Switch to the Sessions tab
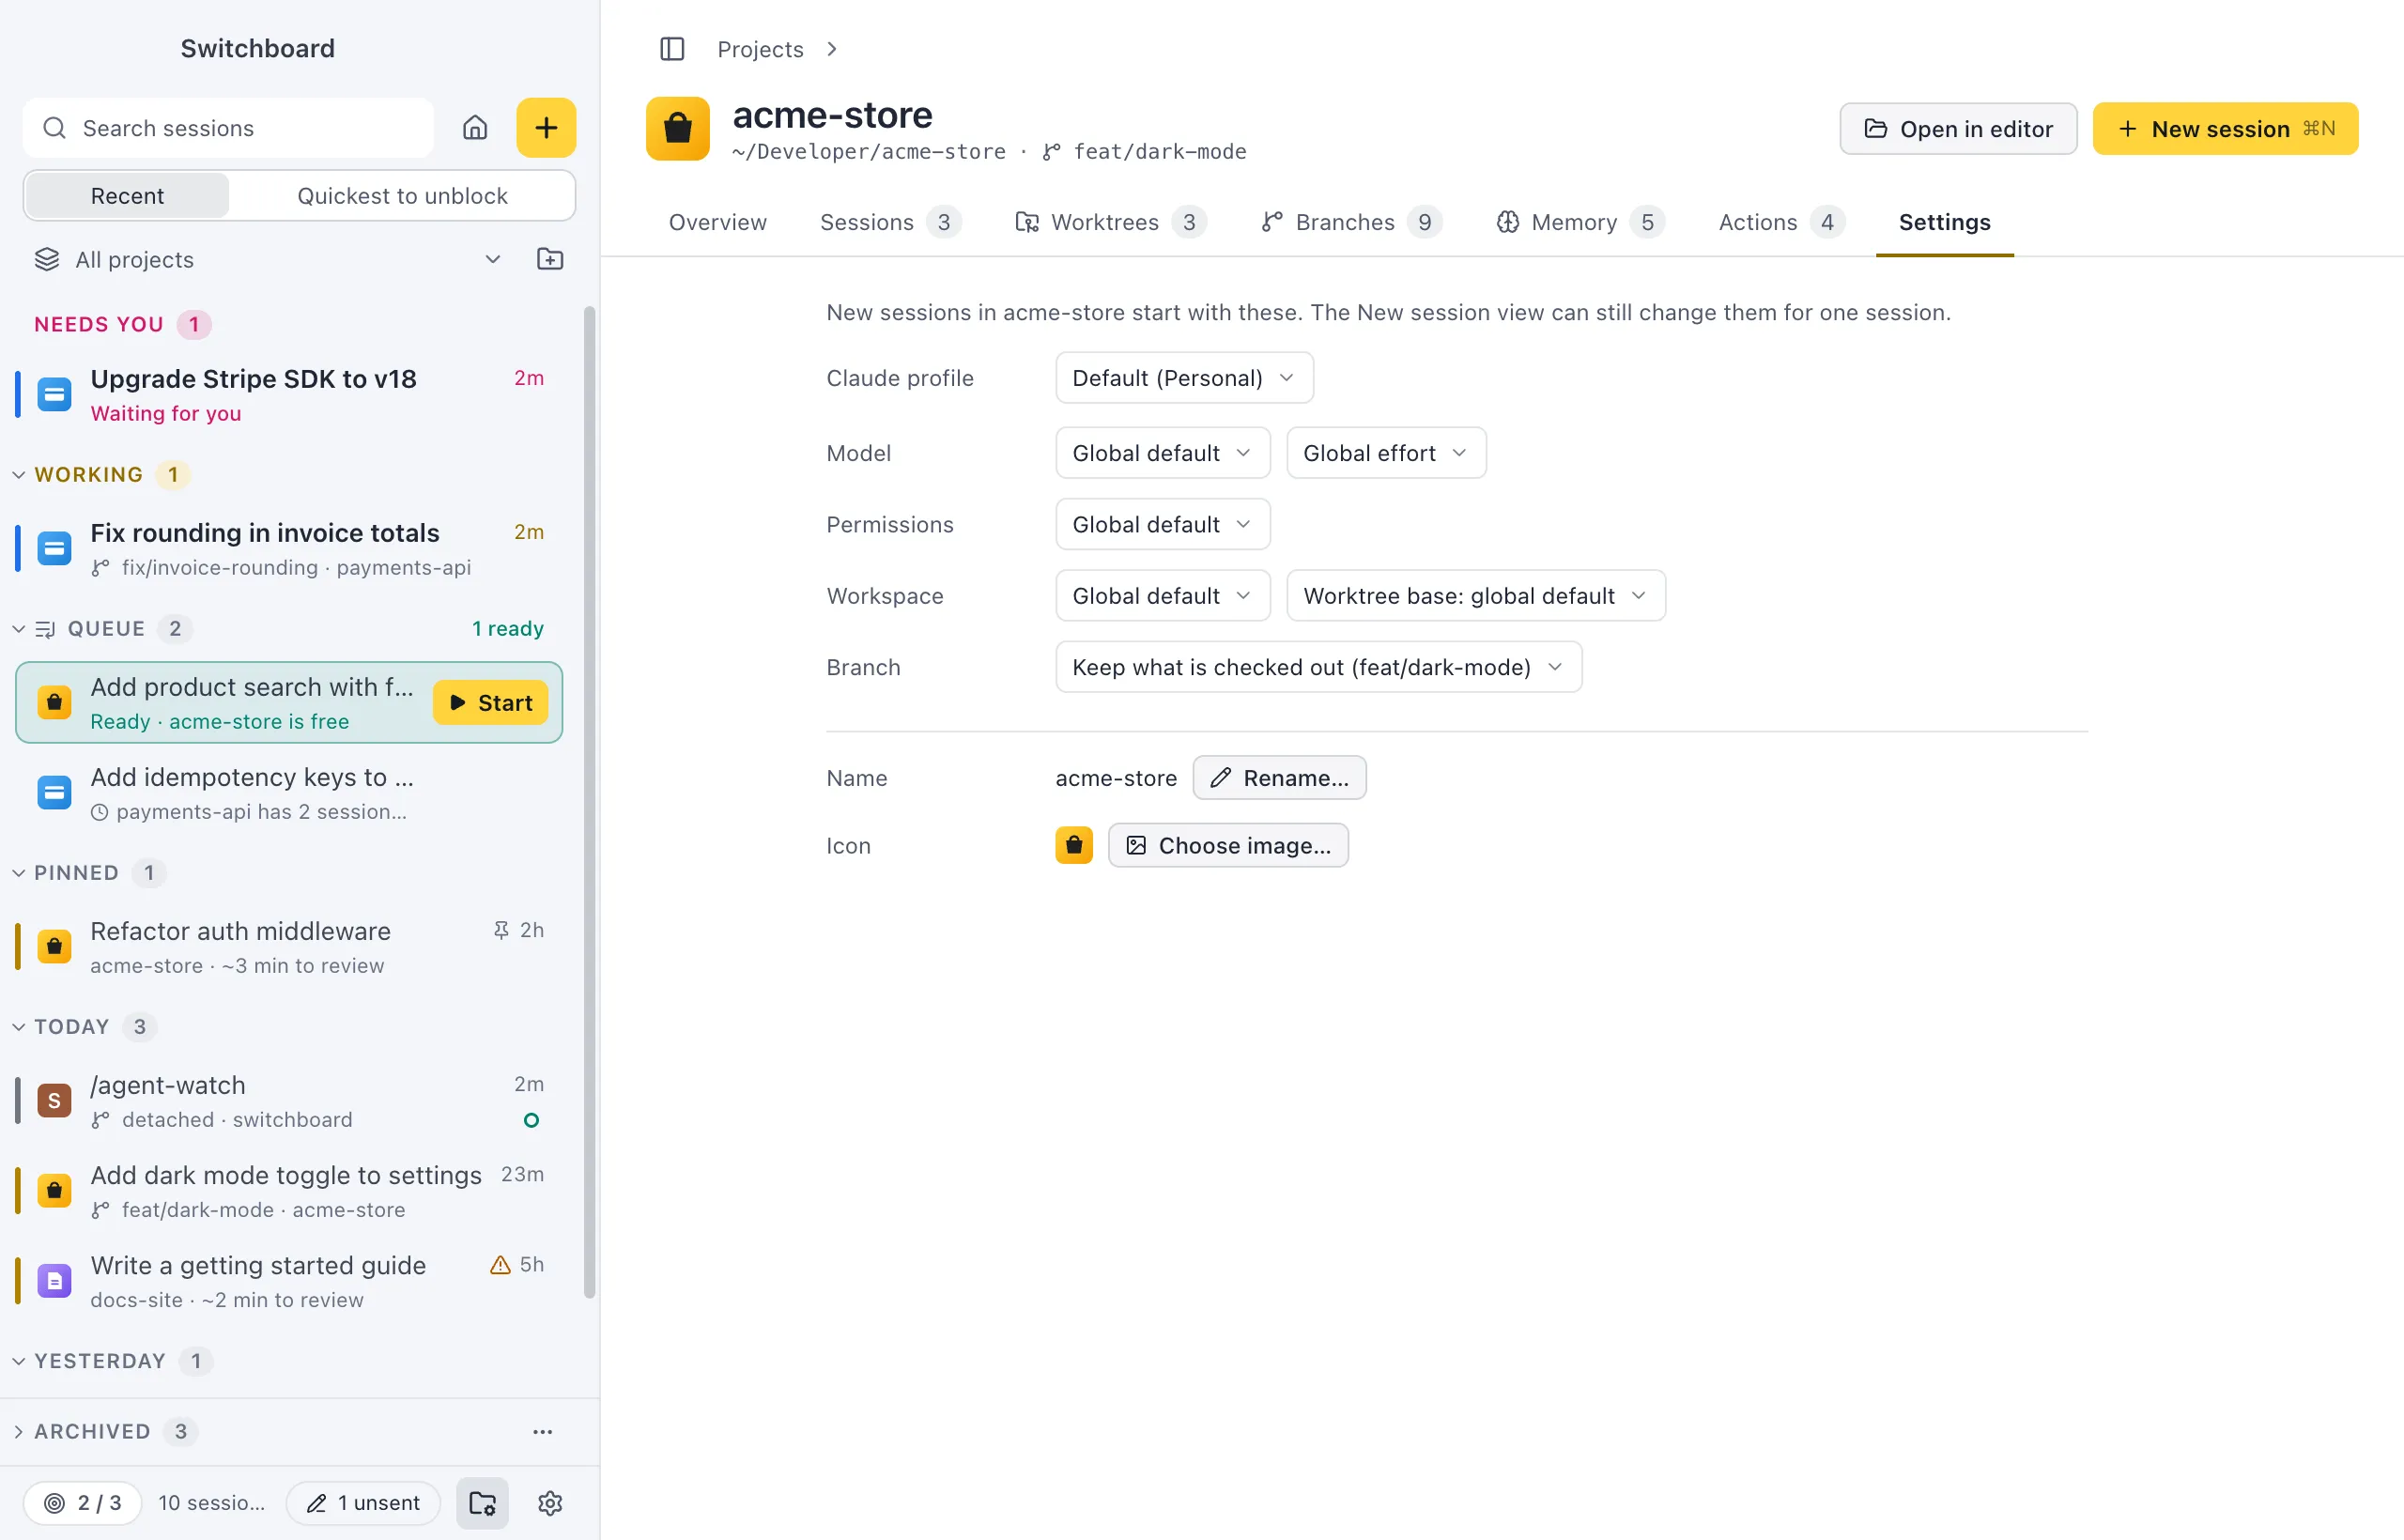2404x1540 pixels. (890, 222)
